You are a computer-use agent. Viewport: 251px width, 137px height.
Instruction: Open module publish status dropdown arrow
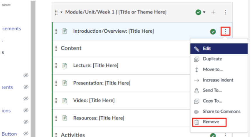click(x=204, y=12)
